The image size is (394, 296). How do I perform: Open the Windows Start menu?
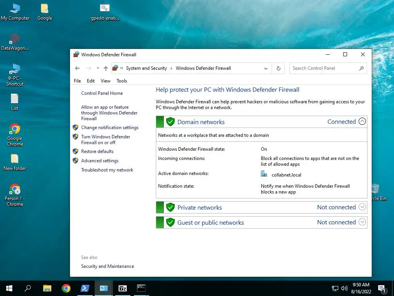(x=9, y=288)
